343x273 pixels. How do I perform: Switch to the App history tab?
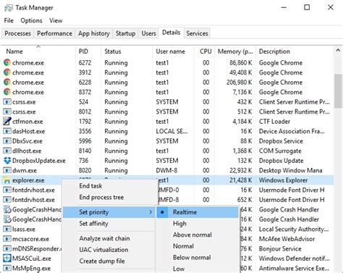tap(94, 33)
